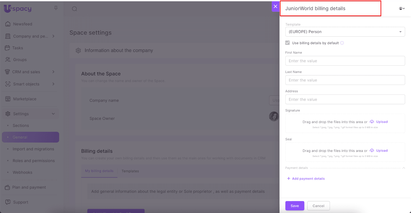This screenshot has height=213, width=411.
Task: Open the user profile icon menu
Action: click(x=402, y=8)
